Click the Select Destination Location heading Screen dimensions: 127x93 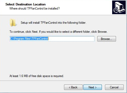pos(25,4)
